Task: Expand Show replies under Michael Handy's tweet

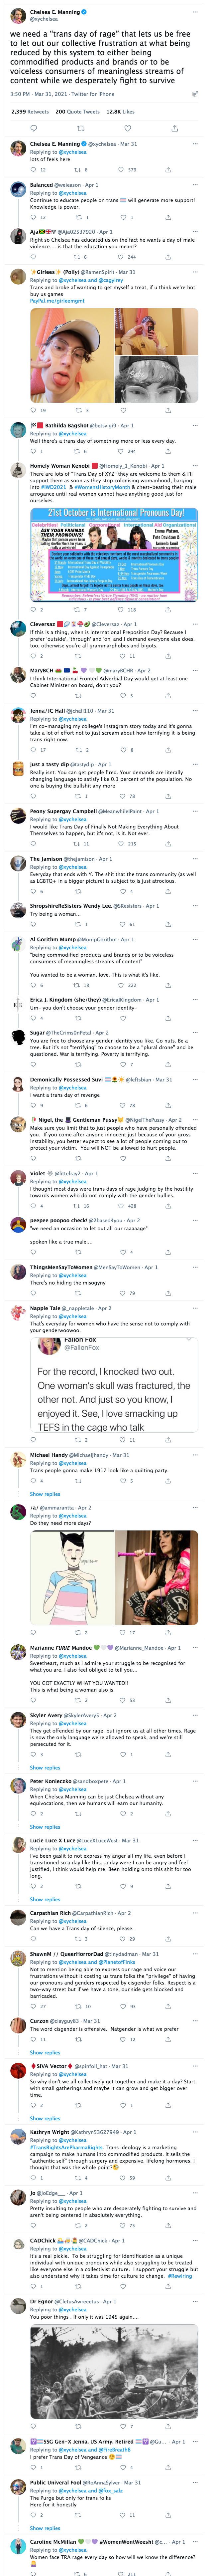Action: point(45,1494)
